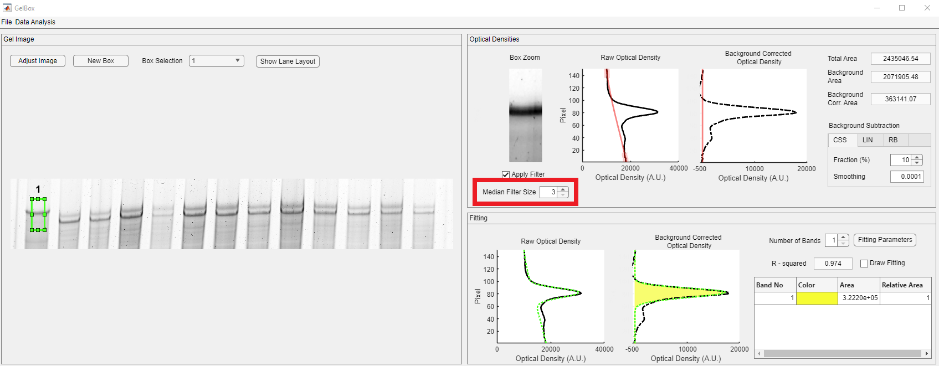Viewport: 939px width, 366px height.
Task: Click the yellow color cell for band 1
Action: (x=817, y=298)
